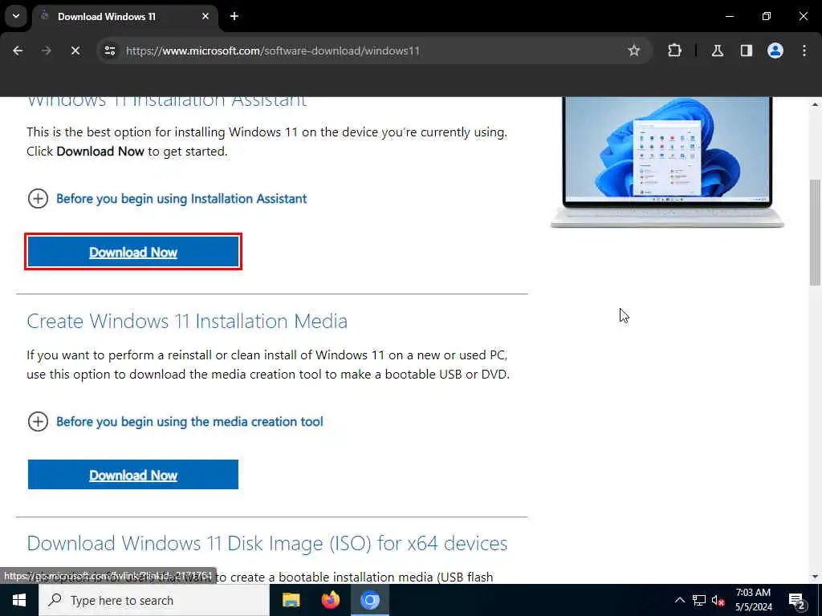Bookmark this page with the star icon
The image size is (822, 616).
pyautogui.click(x=634, y=51)
